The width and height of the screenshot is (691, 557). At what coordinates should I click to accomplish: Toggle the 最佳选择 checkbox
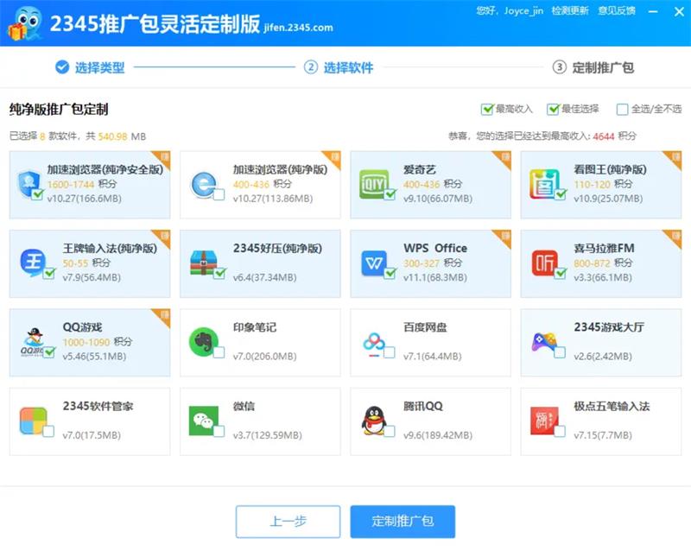[x=552, y=109]
